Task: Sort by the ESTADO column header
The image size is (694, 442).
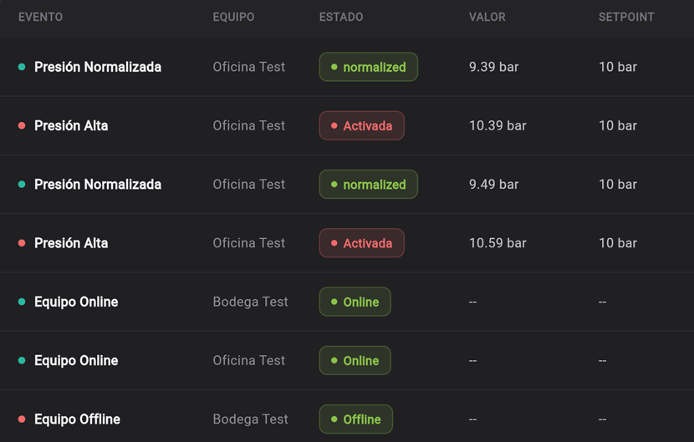Action: [341, 17]
